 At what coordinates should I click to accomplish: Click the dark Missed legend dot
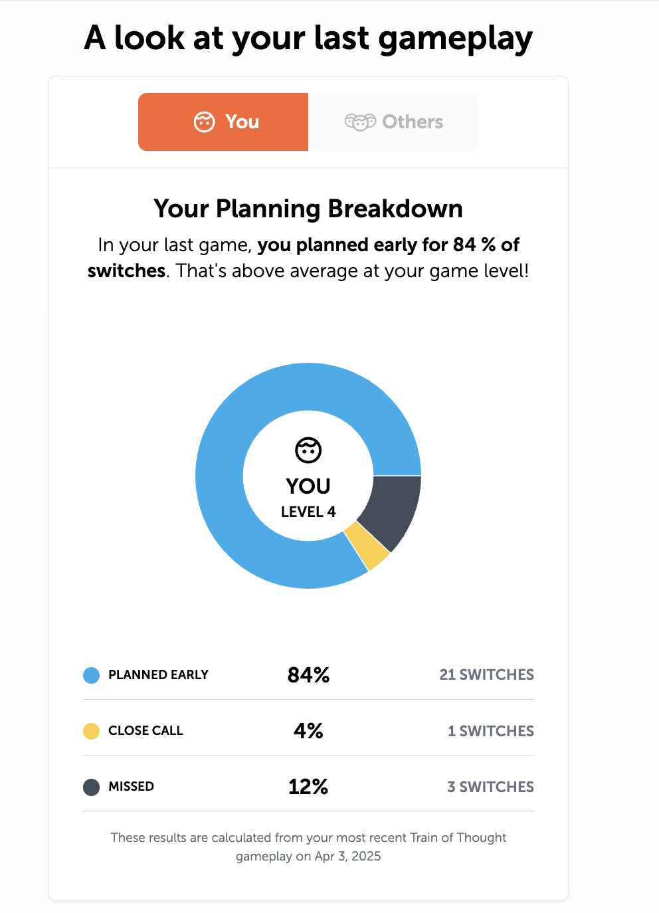(92, 787)
